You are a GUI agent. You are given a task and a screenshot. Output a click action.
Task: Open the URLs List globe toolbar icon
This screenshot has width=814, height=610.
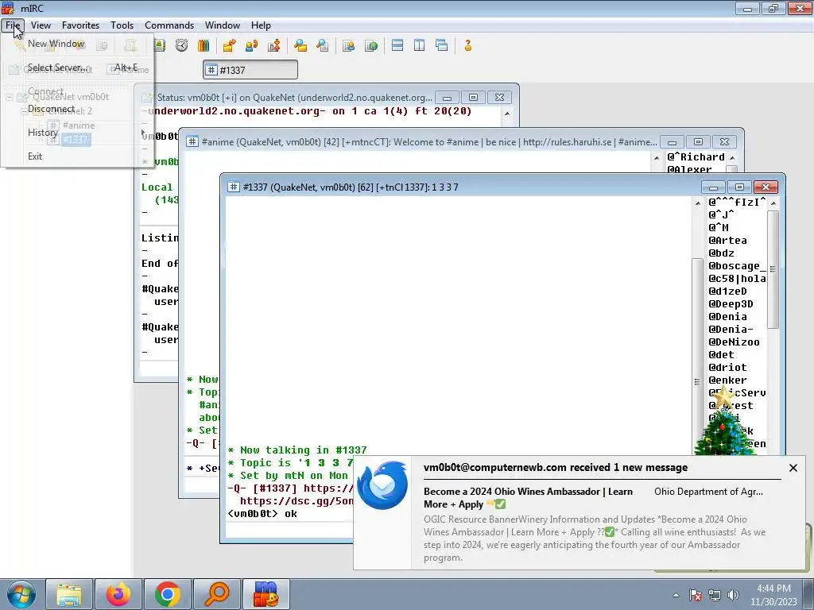click(370, 45)
